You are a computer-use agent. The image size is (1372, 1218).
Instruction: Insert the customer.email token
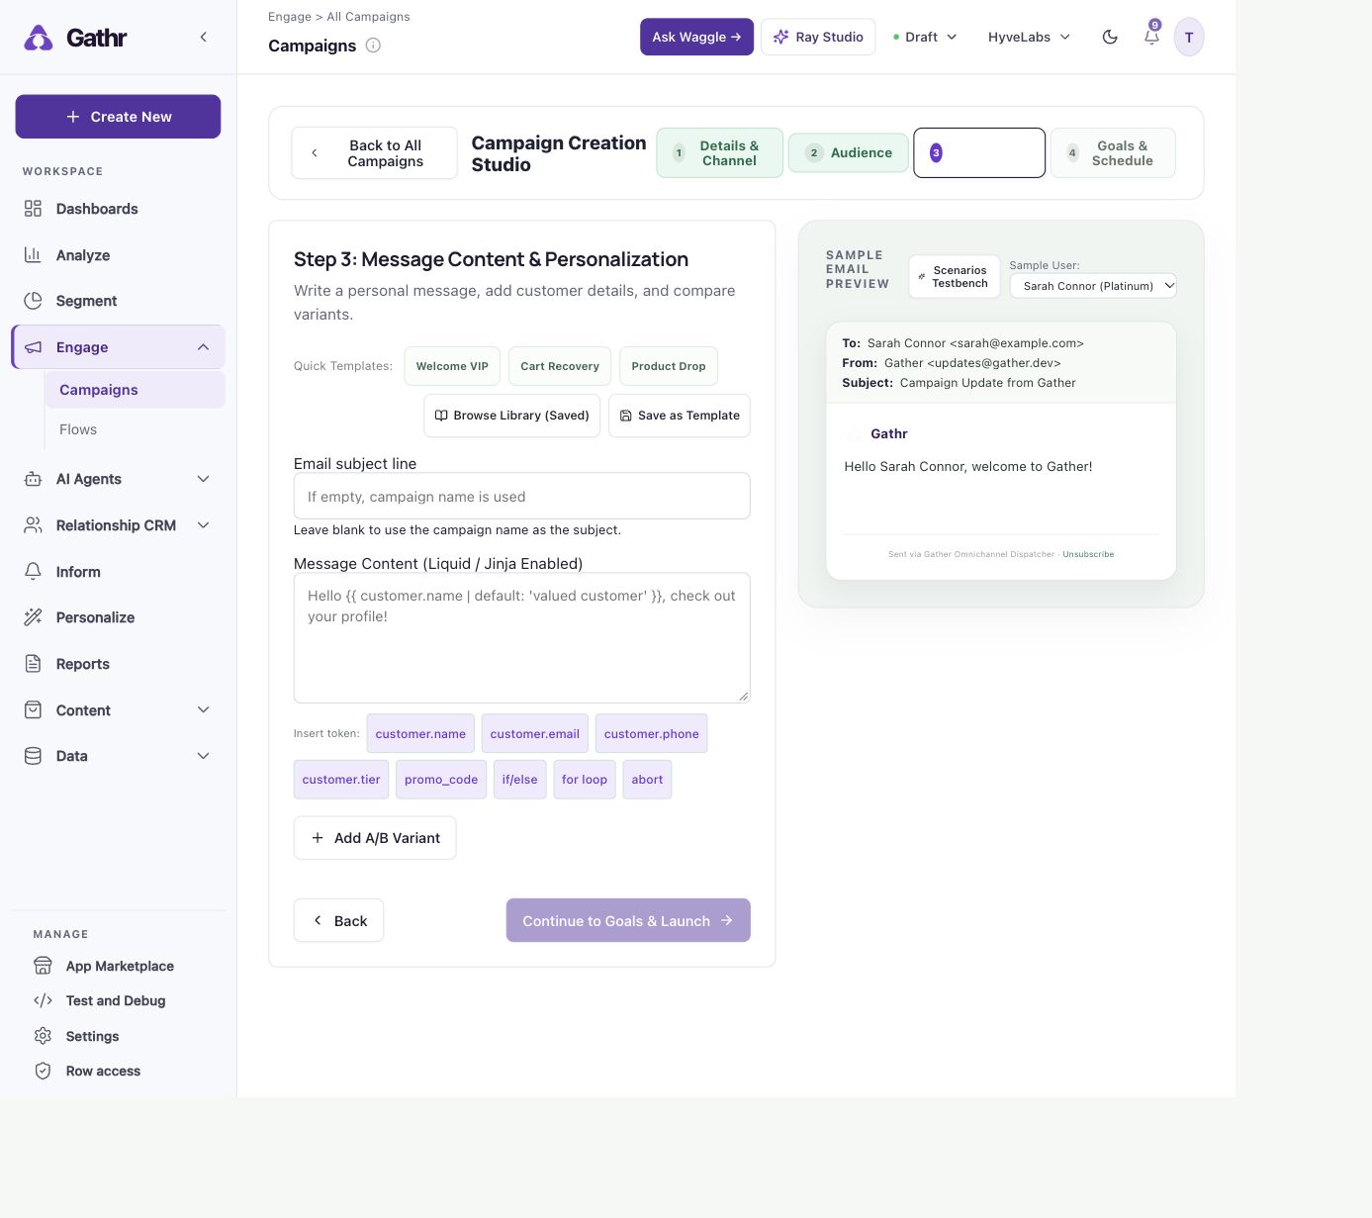tap(535, 733)
